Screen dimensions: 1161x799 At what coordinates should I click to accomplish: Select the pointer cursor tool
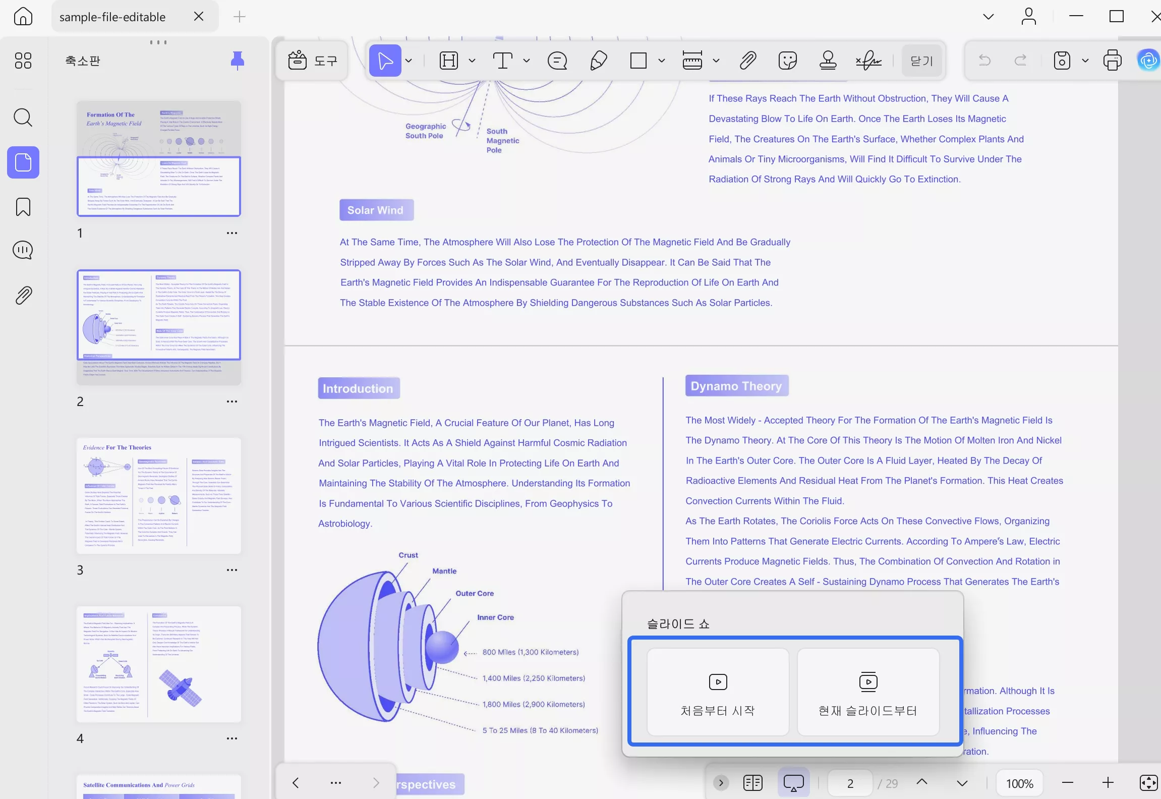coord(385,61)
